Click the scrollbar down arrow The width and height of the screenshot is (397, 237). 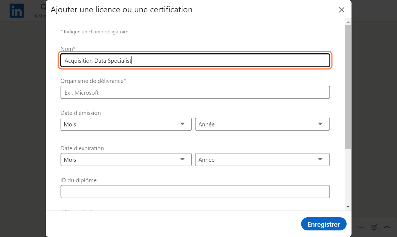point(348,207)
